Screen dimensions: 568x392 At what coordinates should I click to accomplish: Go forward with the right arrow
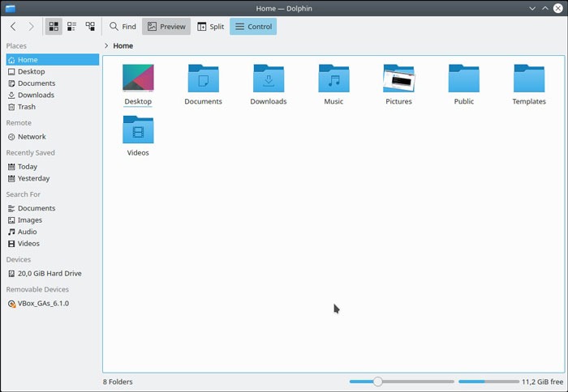(31, 27)
